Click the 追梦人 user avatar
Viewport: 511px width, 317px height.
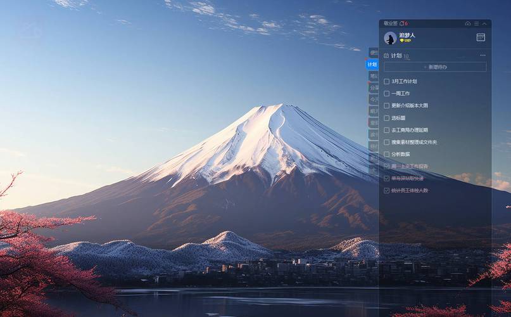(390, 38)
